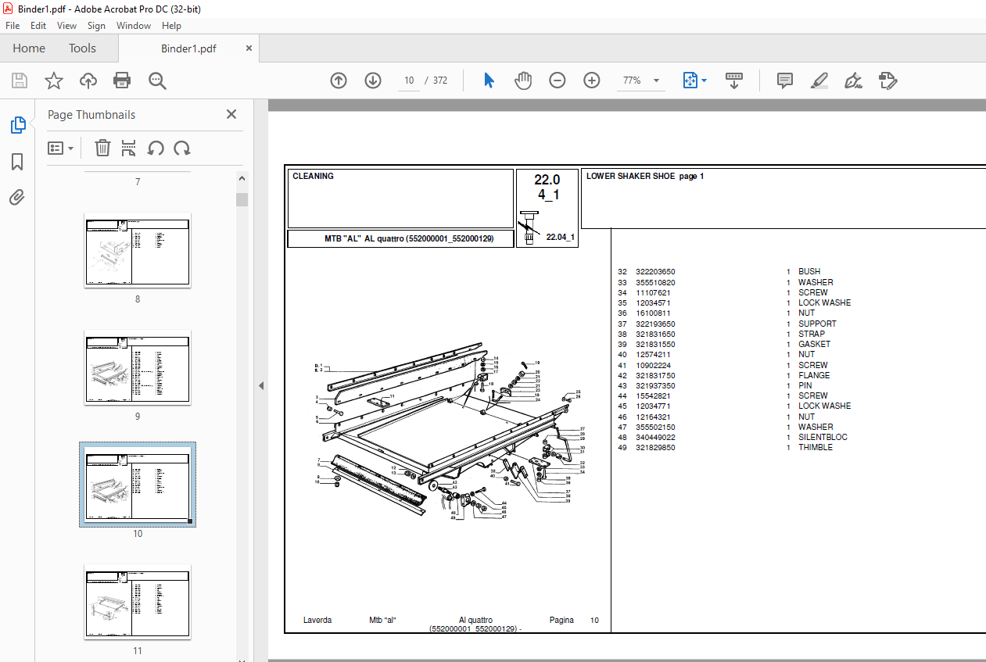Open the Window menu
Image resolution: width=986 pixels, height=662 pixels.
(134, 26)
